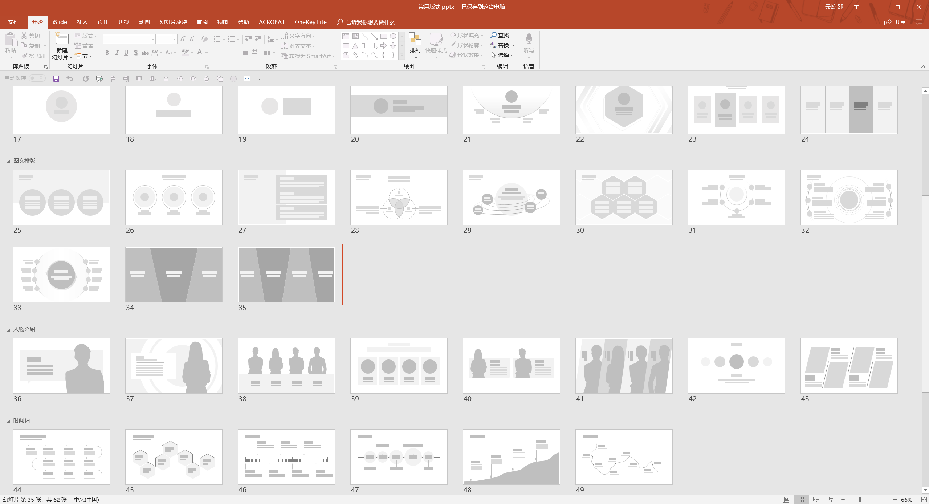Image resolution: width=929 pixels, height=504 pixels.
Task: Click the vertical scrollbar down arrow
Action: tap(925, 491)
